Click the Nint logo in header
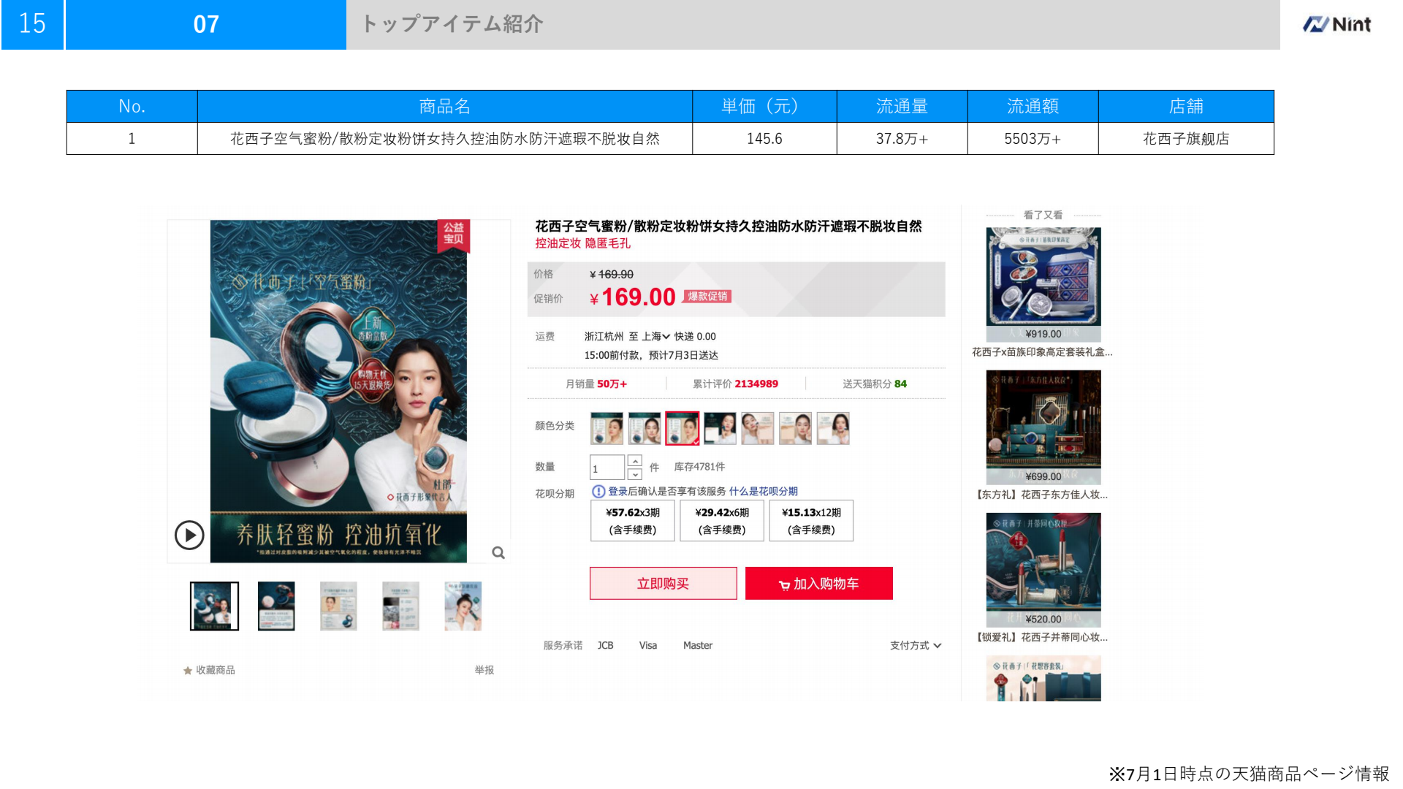 [x=1337, y=25]
